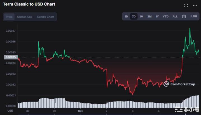
Task: Open the calendar date range picker
Action: coord(184,17)
